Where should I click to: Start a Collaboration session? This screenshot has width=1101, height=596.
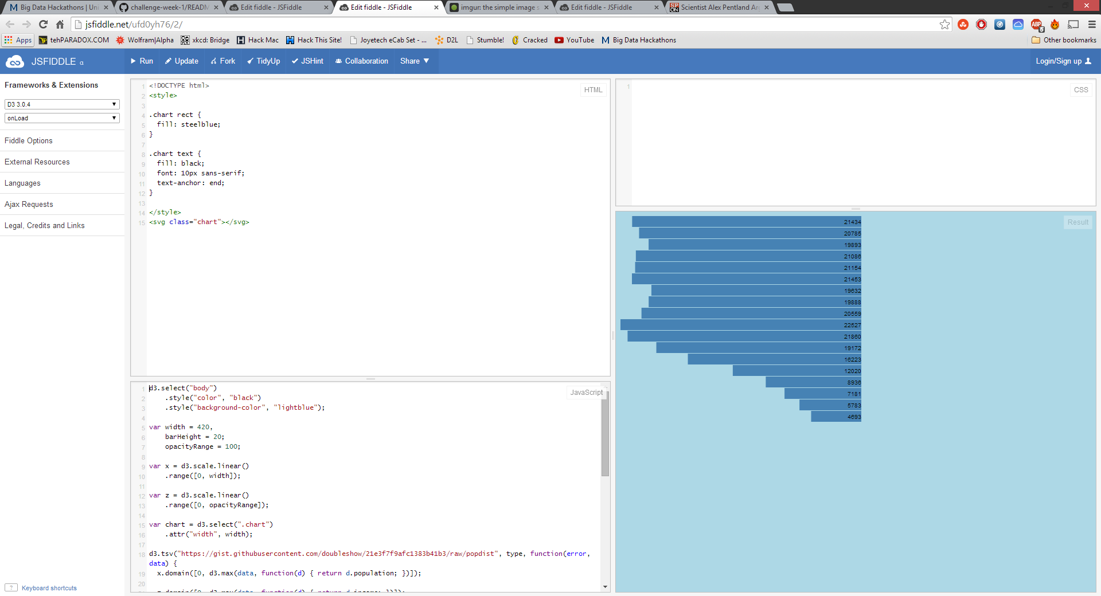tap(362, 61)
